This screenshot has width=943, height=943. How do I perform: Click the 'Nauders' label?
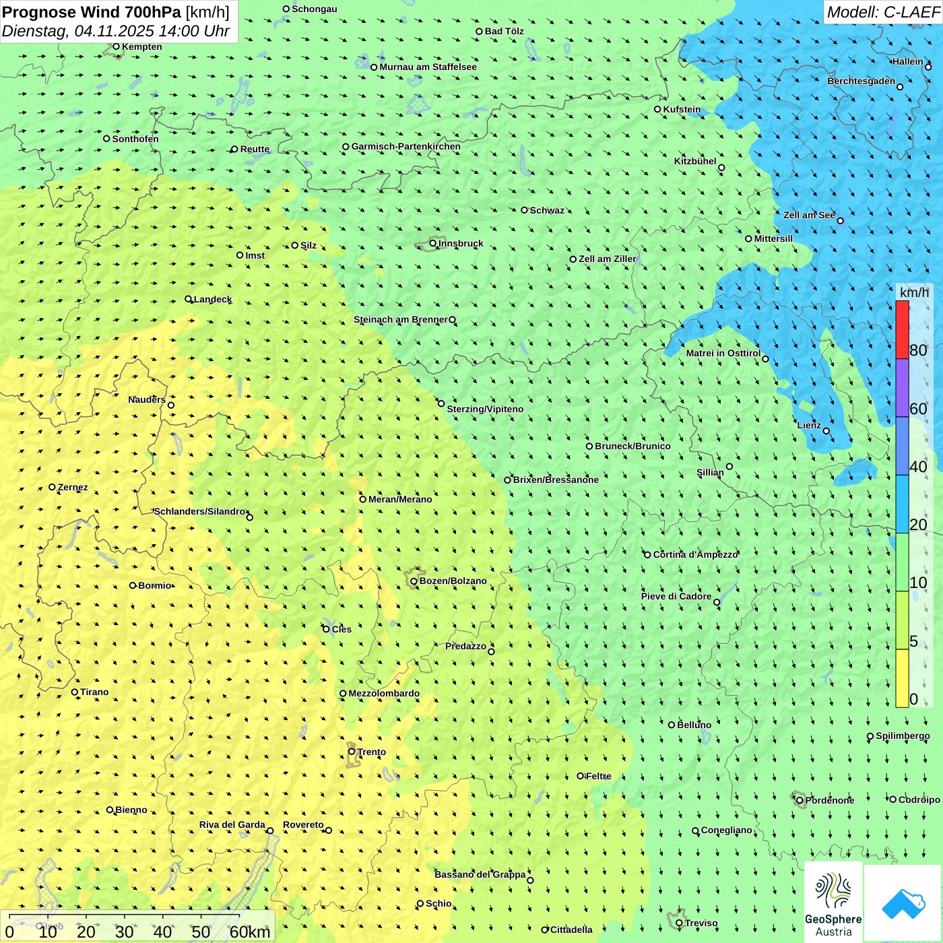coord(147,399)
